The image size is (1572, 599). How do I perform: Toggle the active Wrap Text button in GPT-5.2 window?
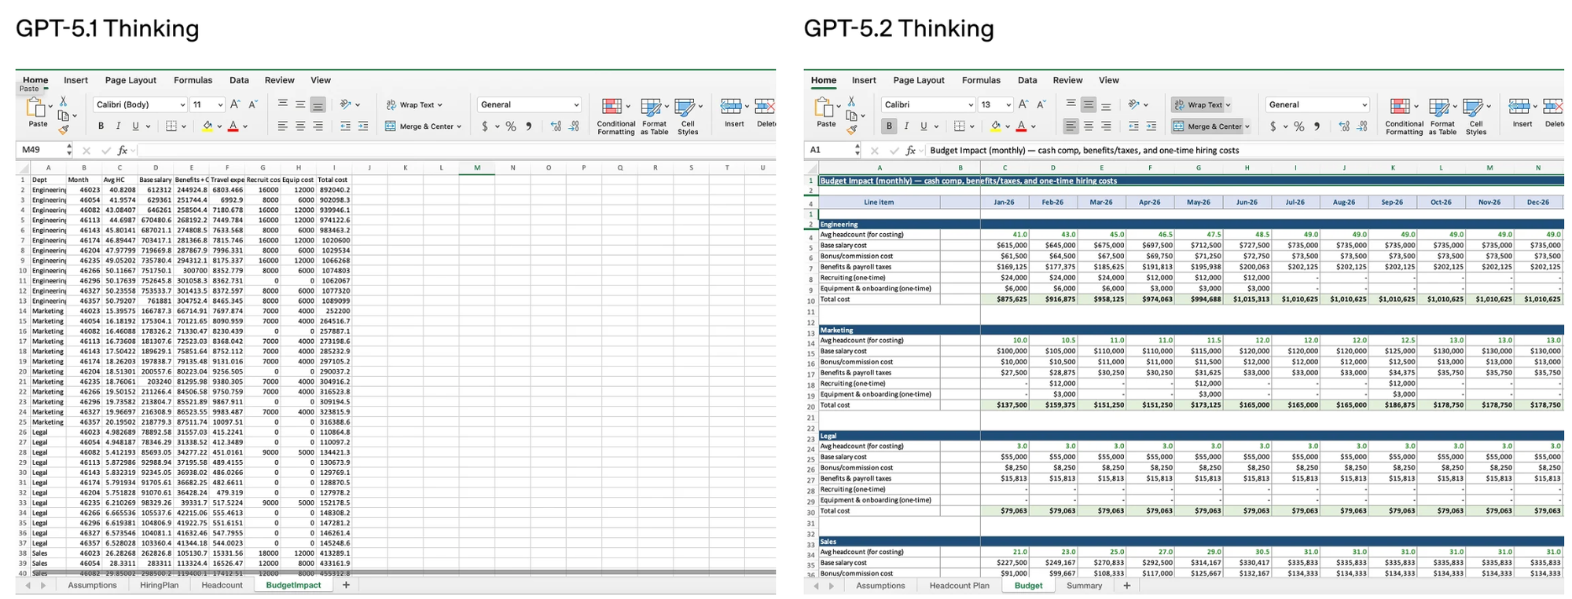[1201, 105]
